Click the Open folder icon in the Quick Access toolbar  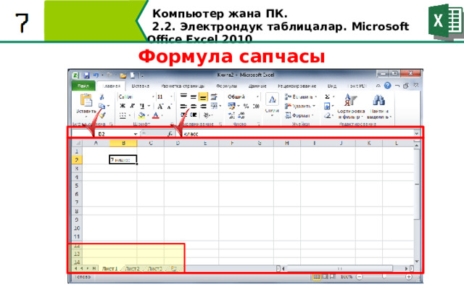(123, 75)
